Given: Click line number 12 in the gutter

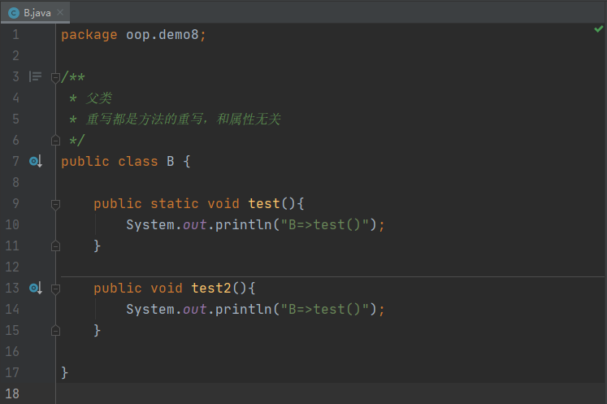Looking at the screenshot, I should pyautogui.click(x=12, y=267).
